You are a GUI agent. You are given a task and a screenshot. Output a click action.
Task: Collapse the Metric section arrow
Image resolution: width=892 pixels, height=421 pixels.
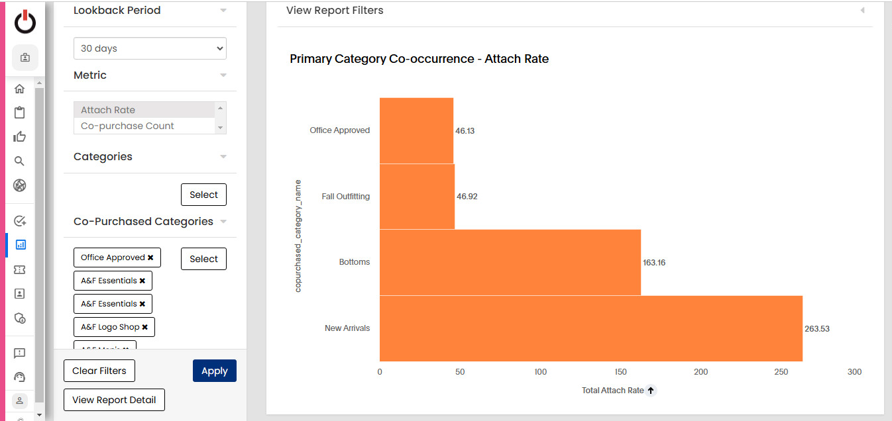pyautogui.click(x=223, y=75)
